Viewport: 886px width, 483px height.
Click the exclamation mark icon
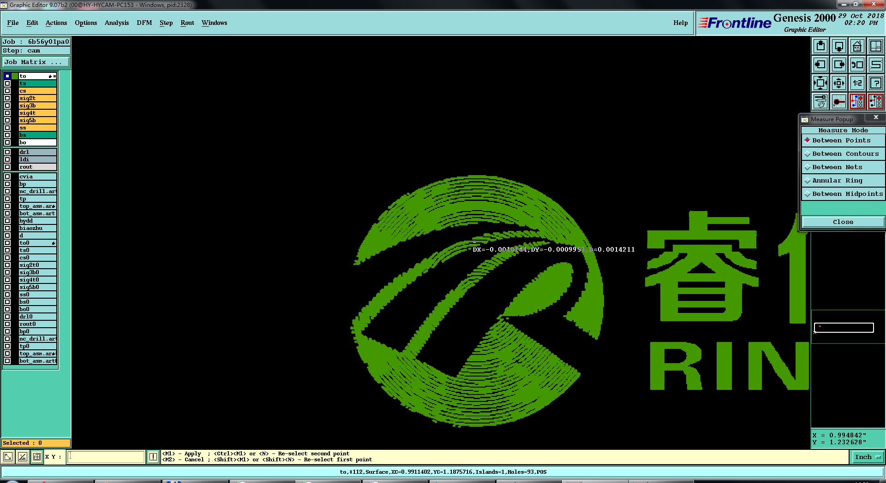153,457
